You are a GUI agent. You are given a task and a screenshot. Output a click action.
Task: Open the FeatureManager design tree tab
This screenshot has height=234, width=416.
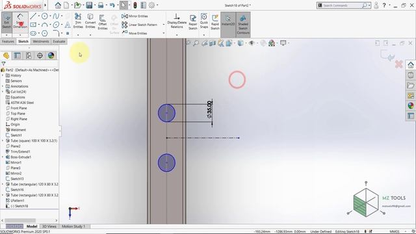tap(6, 55)
